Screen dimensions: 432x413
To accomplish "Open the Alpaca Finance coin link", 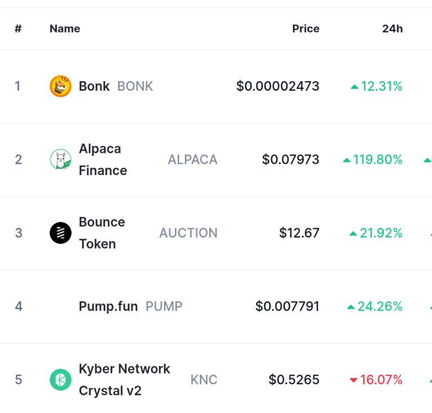I will (x=103, y=160).
